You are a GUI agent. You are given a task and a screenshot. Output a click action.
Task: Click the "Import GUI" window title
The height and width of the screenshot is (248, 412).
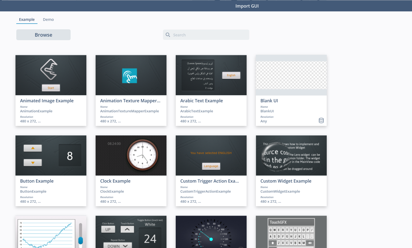tap(247, 6)
